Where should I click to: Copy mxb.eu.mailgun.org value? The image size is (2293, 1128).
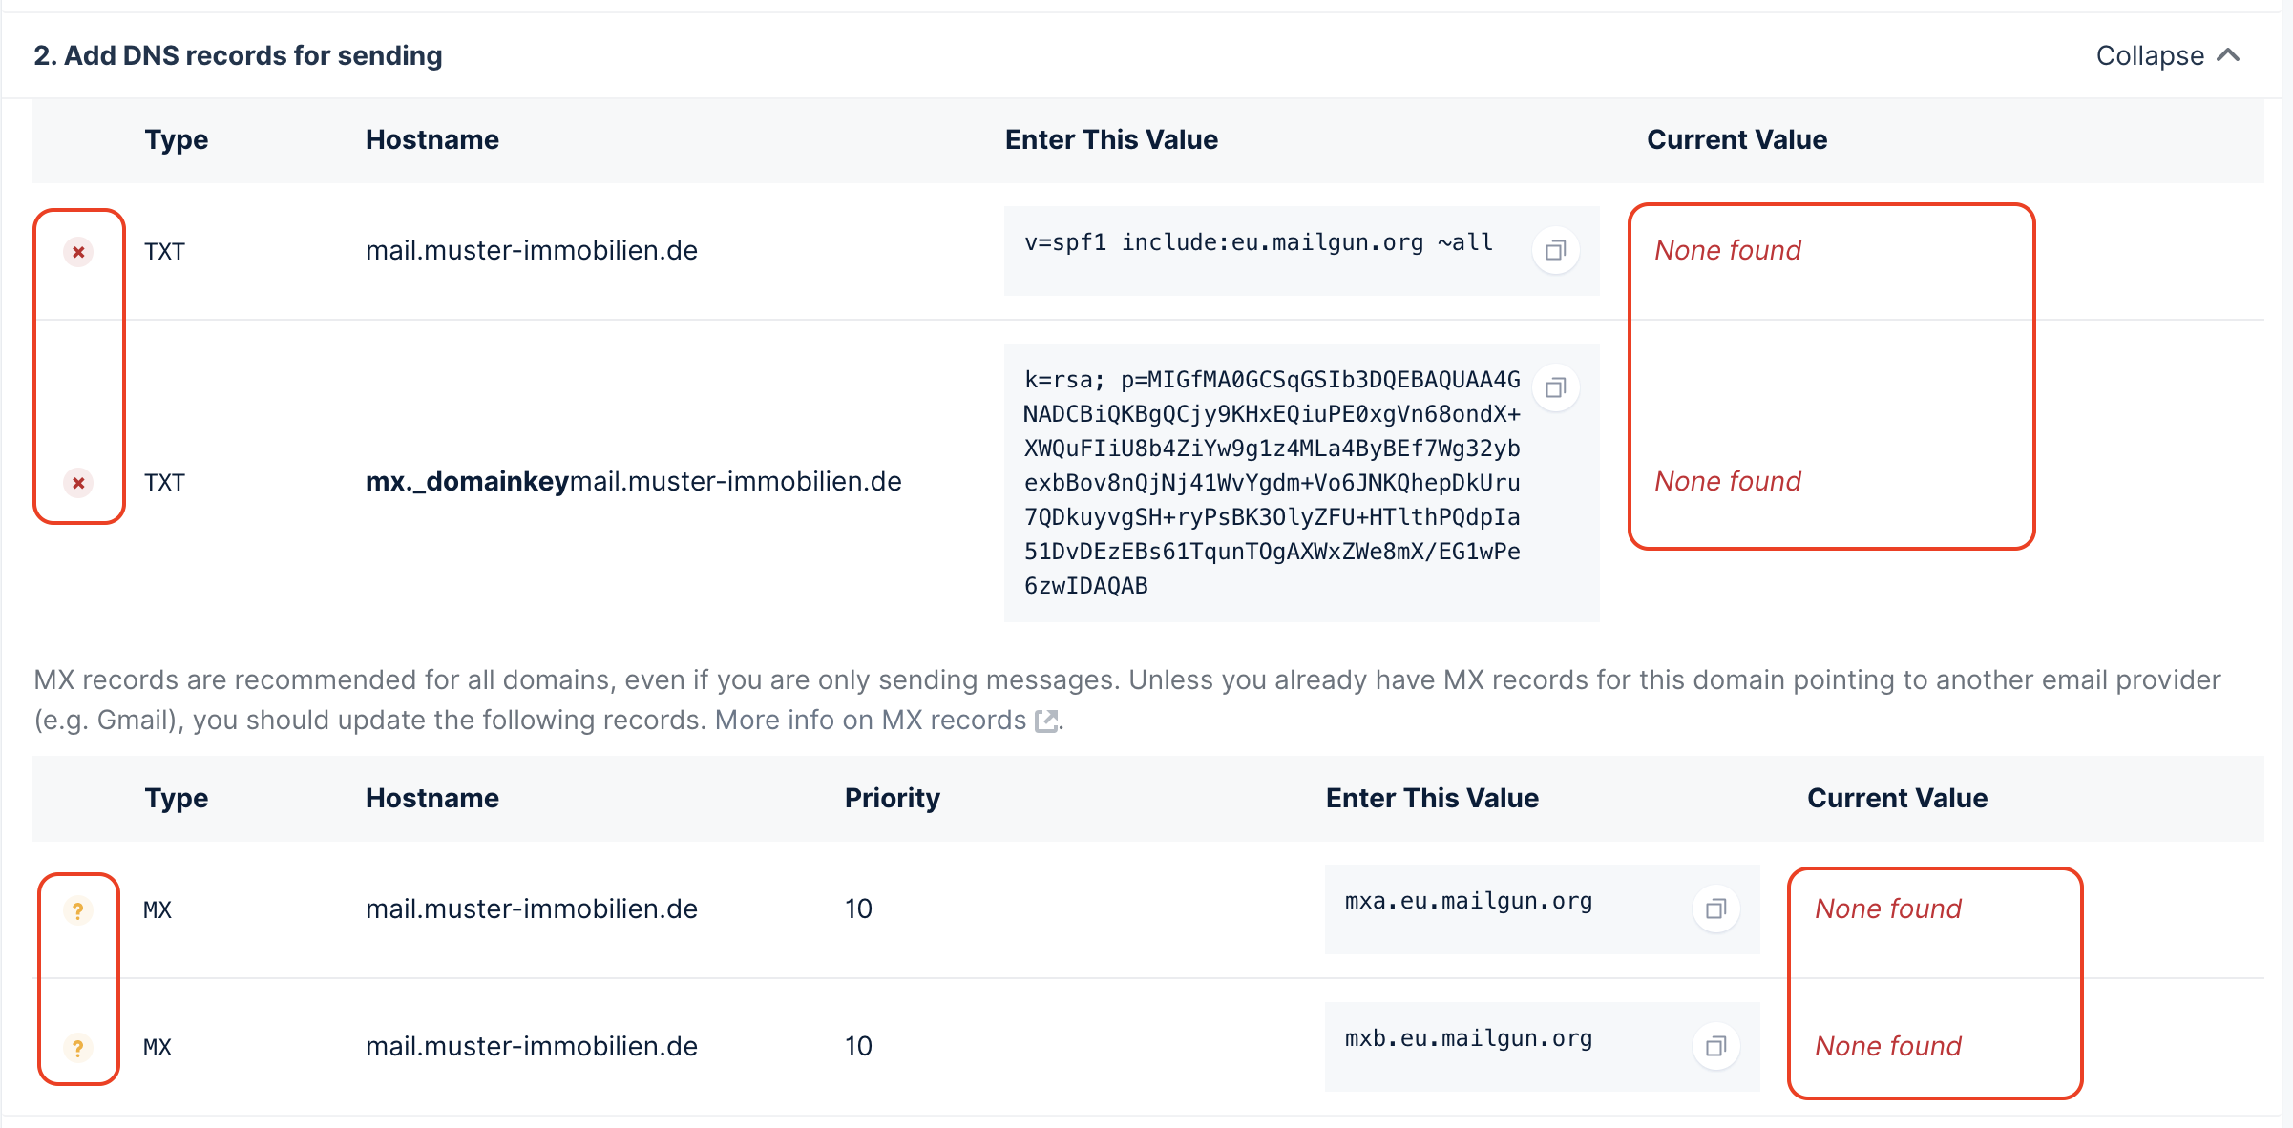click(x=1715, y=1047)
